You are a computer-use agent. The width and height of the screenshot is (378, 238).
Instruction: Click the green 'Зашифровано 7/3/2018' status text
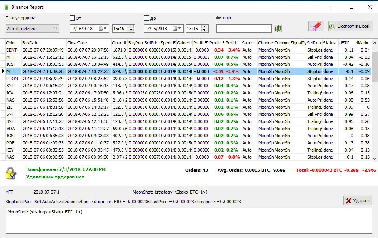click(66, 169)
